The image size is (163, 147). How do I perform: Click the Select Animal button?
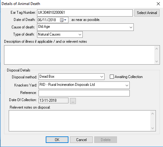pos(147,13)
